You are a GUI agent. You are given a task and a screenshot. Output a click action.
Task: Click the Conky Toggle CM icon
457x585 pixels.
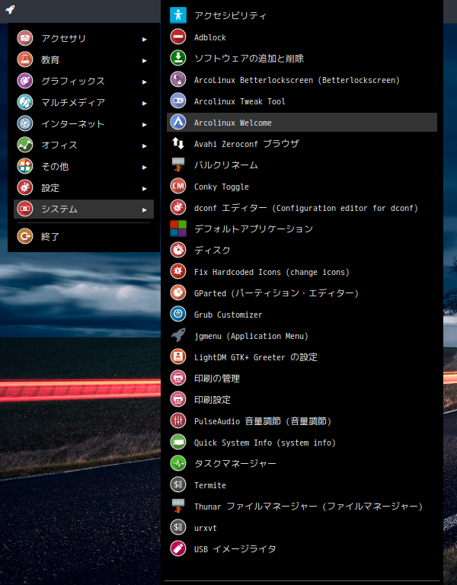click(x=178, y=186)
